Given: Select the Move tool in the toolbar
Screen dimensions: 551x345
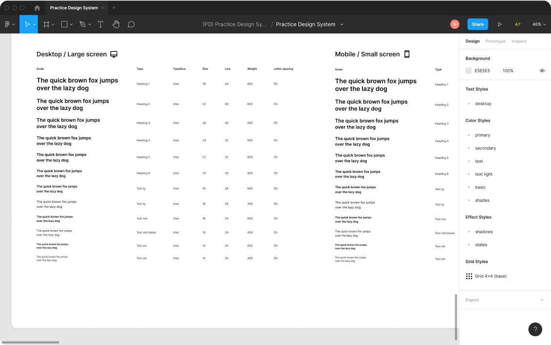Looking at the screenshot, I should coord(28,23).
